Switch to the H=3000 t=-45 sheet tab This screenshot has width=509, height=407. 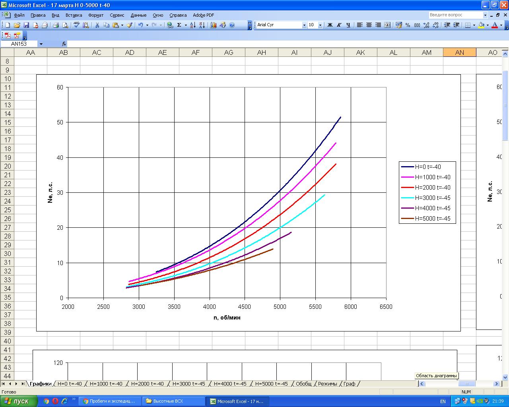(188, 384)
